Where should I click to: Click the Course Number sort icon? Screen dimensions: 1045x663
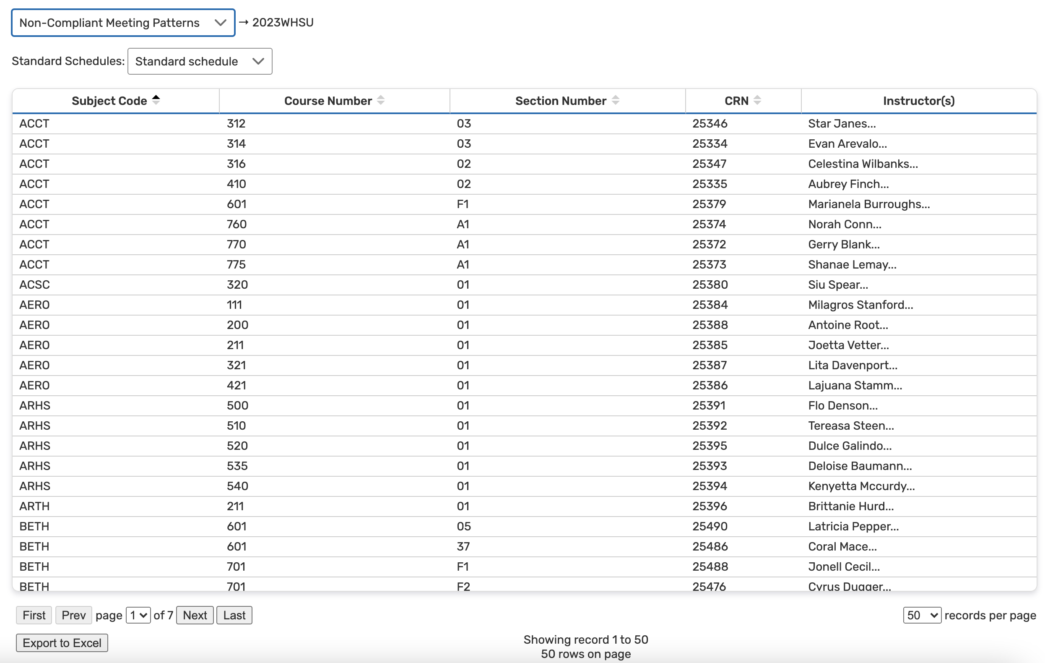(x=381, y=100)
